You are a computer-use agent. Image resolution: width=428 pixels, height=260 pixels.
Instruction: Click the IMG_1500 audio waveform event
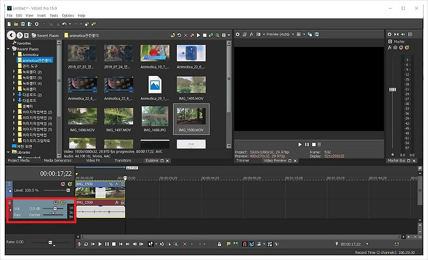pos(101,211)
